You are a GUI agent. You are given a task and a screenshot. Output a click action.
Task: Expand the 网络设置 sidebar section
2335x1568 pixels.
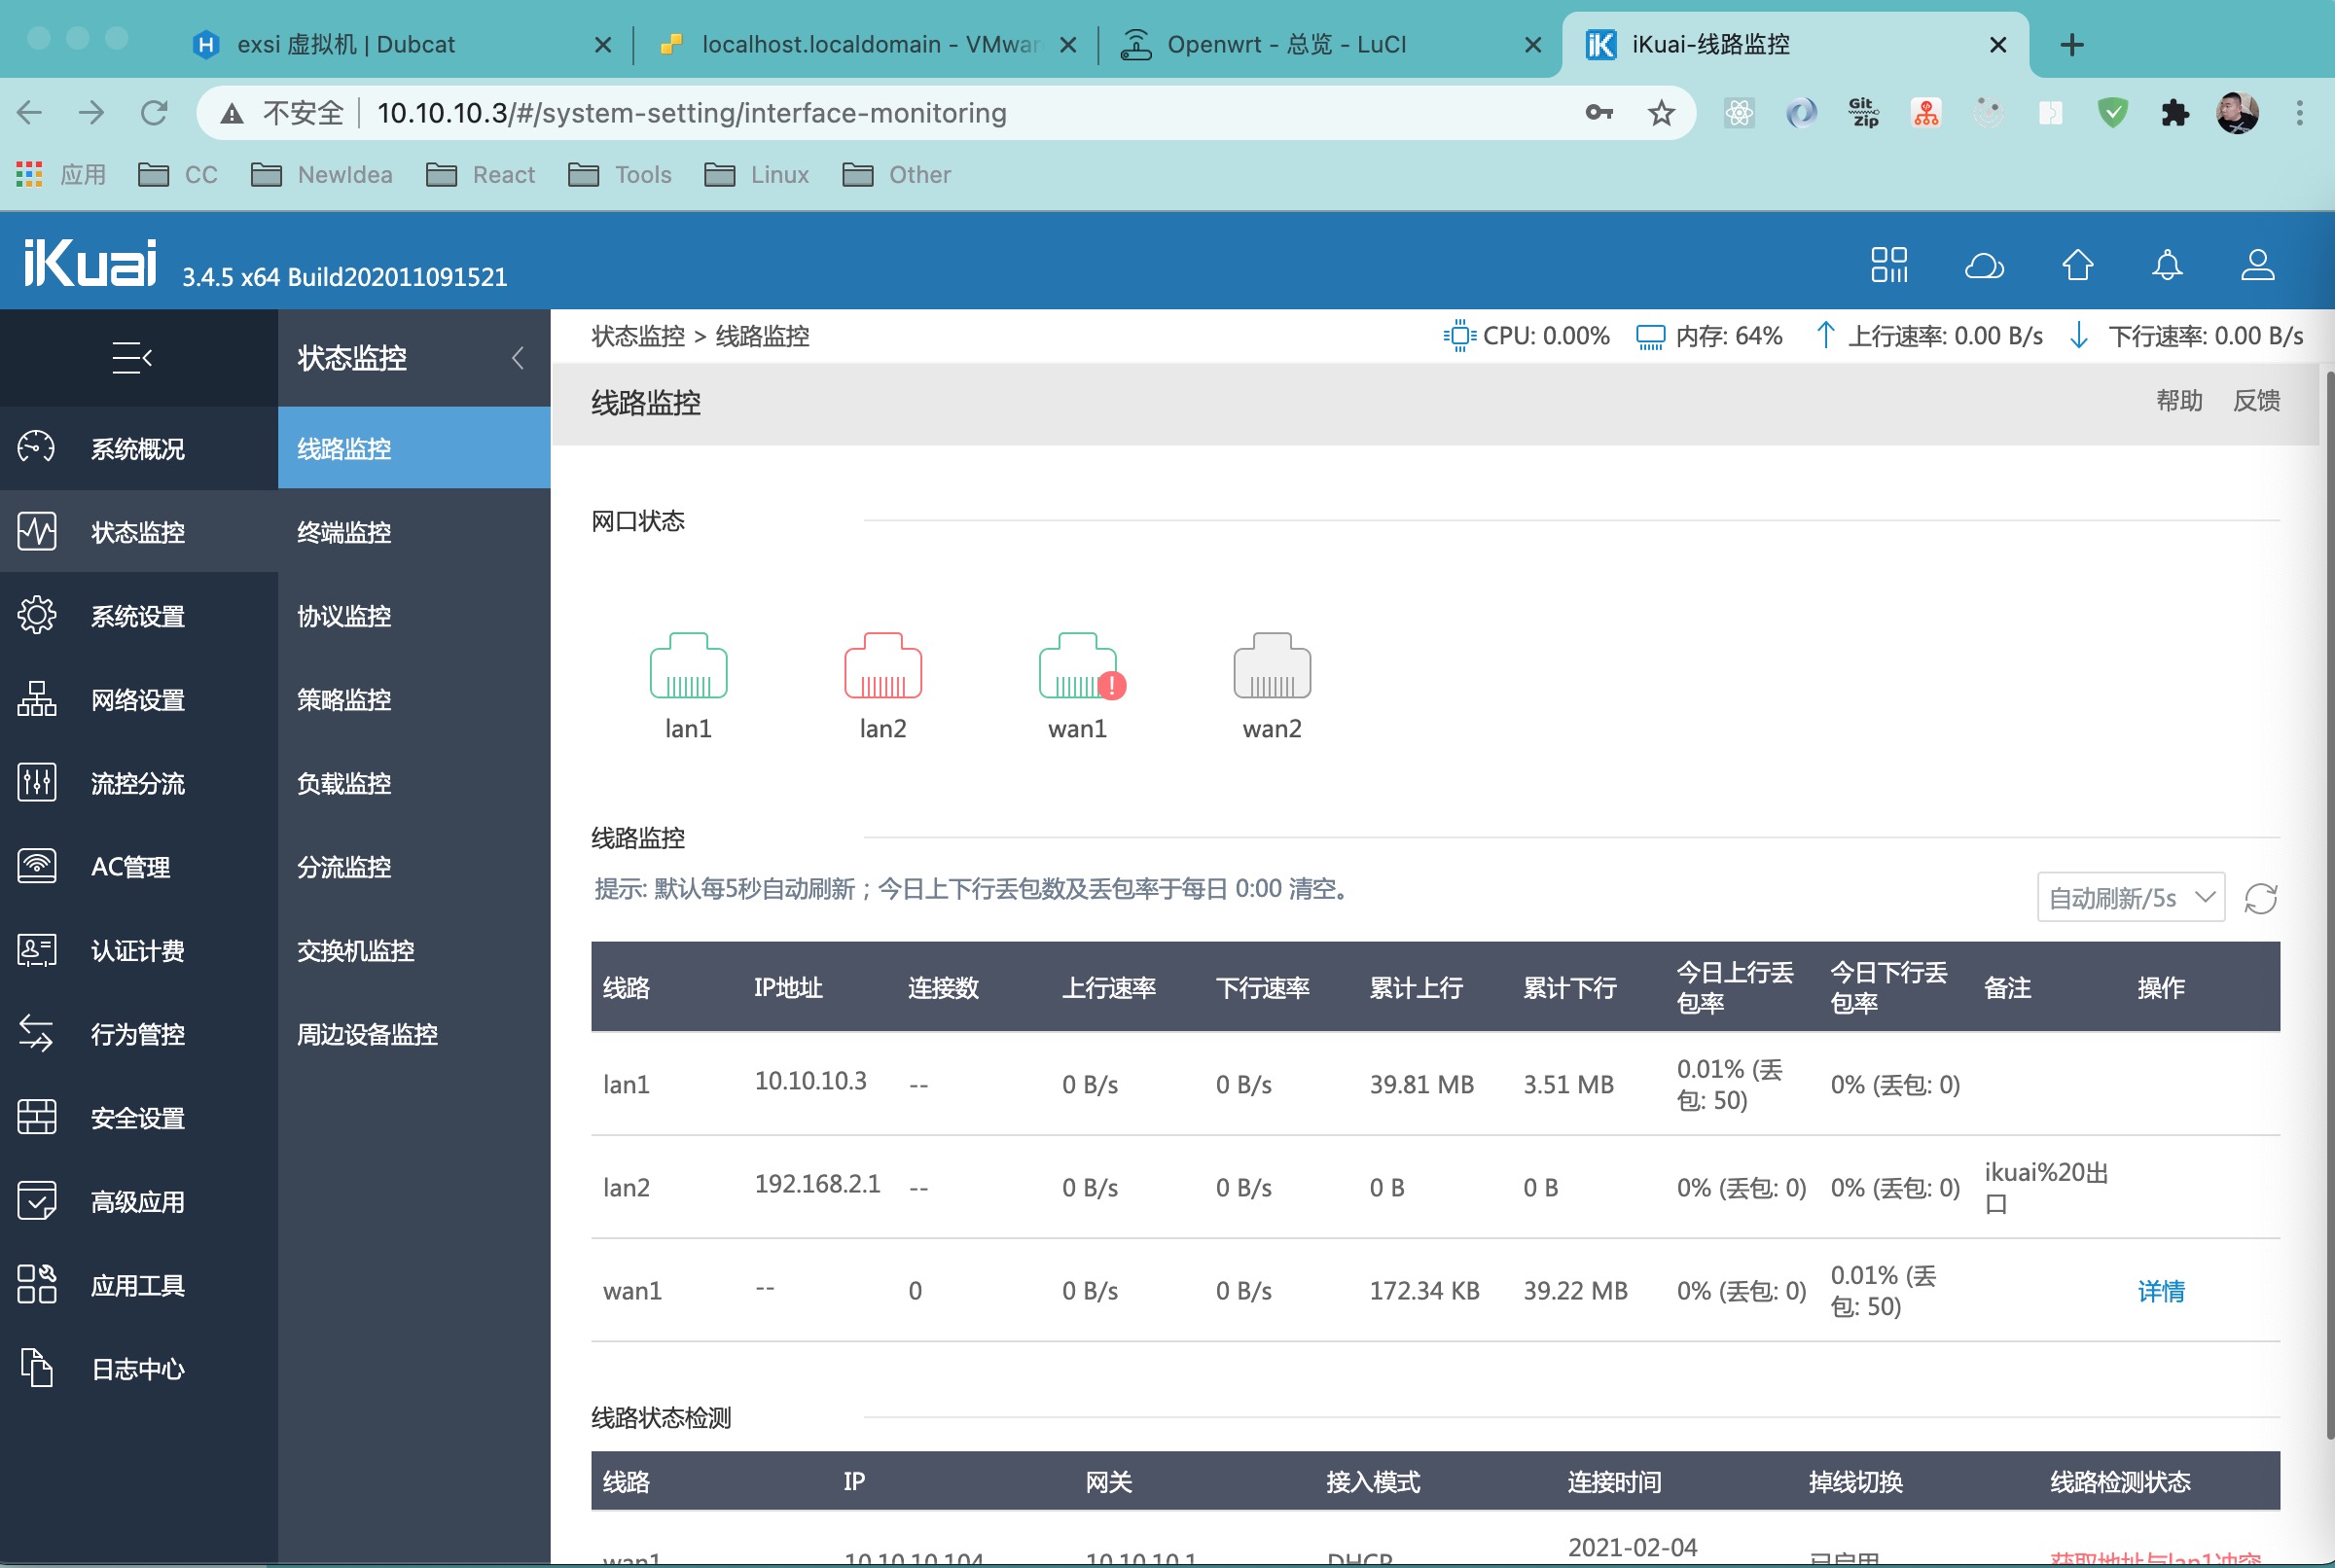click(x=138, y=700)
